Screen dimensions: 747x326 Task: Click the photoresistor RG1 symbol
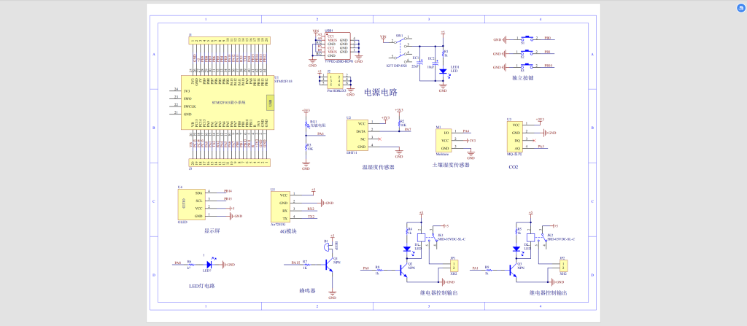pyautogui.click(x=306, y=125)
